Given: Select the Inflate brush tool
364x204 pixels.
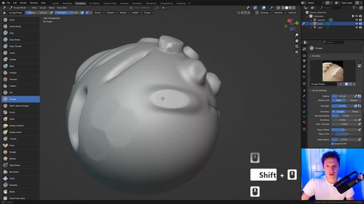Looking at the screenshot, I should (20, 59).
